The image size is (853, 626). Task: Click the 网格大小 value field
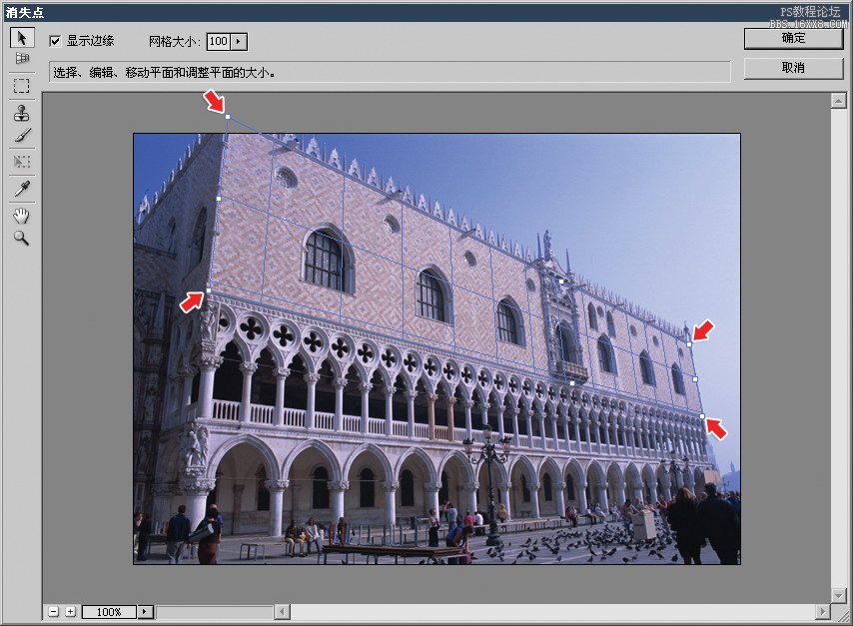219,41
